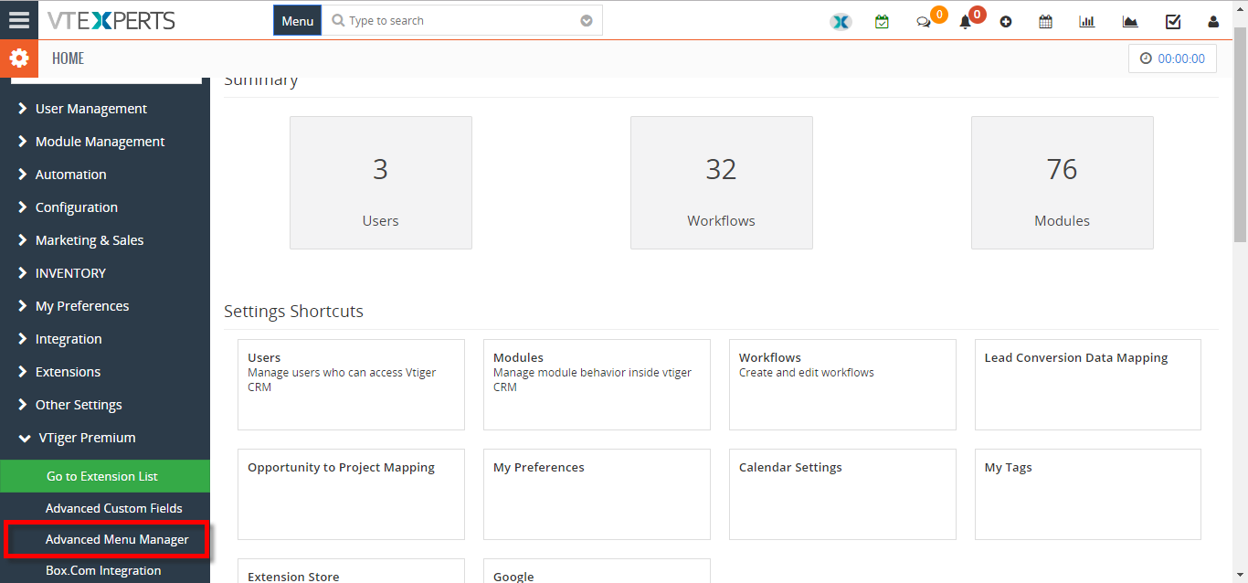Open the area chart dashboard icon
Screen dimensions: 1248x583
pyautogui.click(x=1130, y=22)
